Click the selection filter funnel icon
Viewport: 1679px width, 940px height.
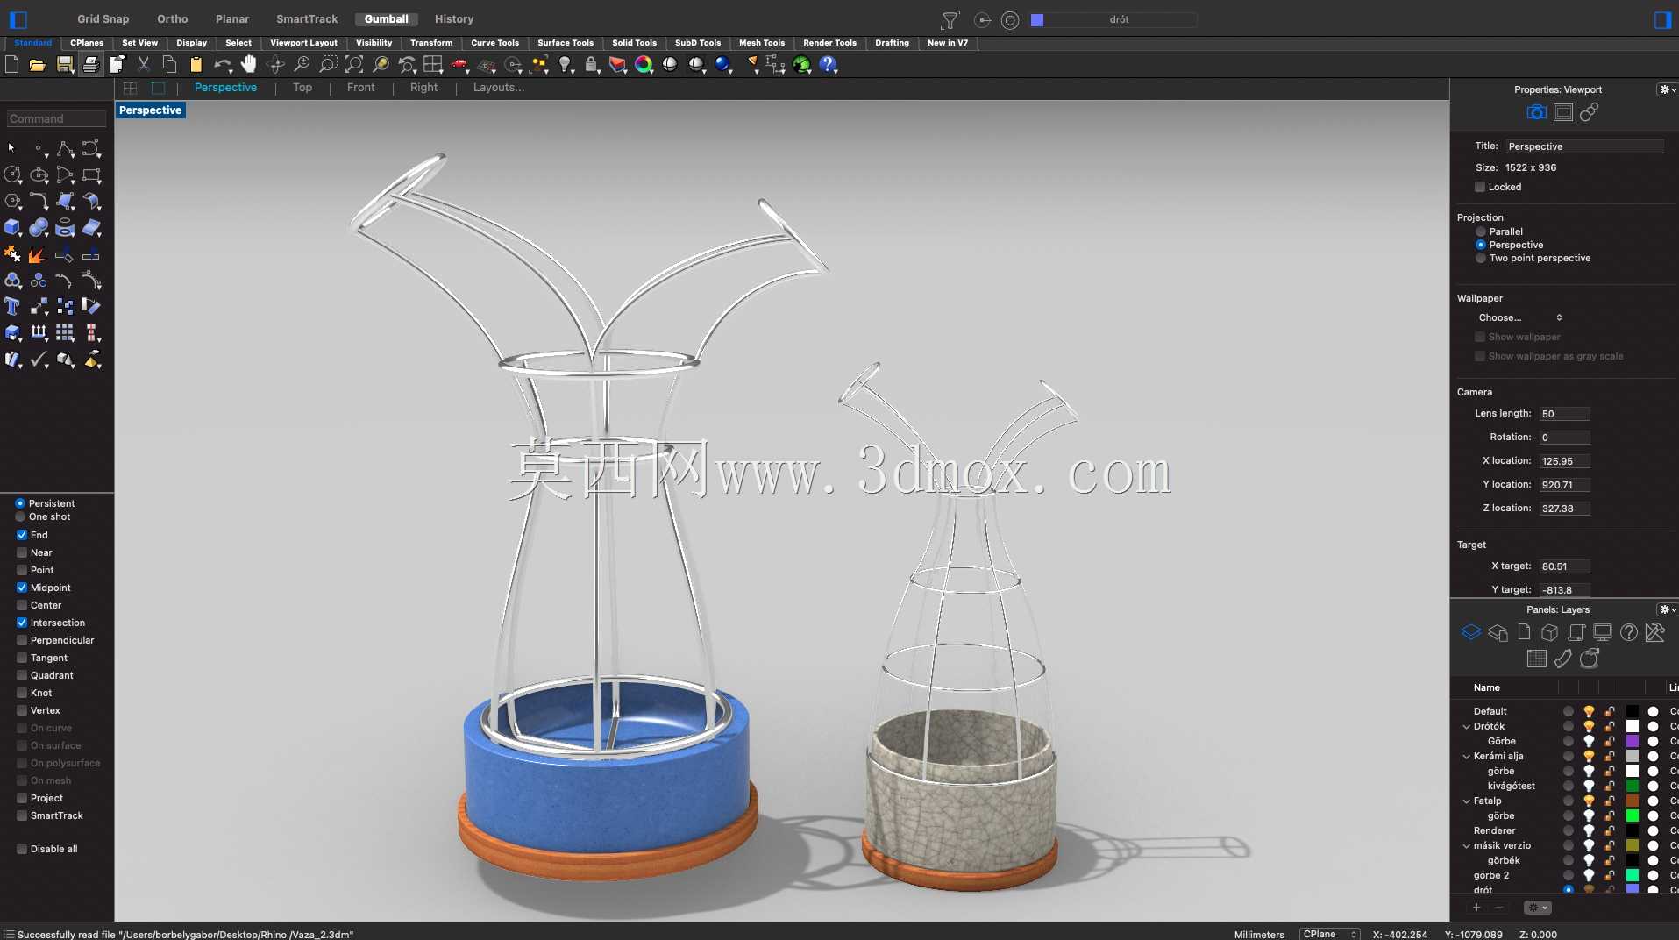click(x=950, y=19)
